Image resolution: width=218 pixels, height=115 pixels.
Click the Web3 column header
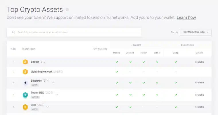[157, 53]
